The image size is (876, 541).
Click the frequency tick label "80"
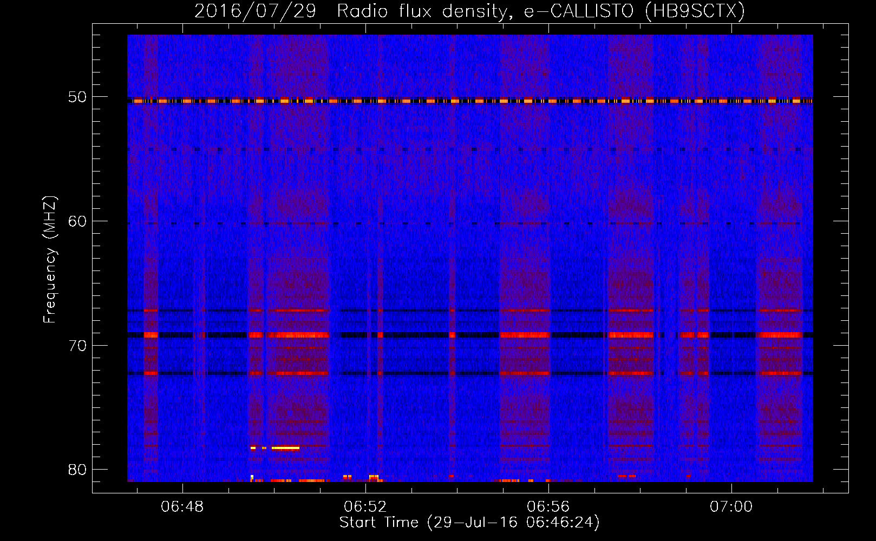77,470
